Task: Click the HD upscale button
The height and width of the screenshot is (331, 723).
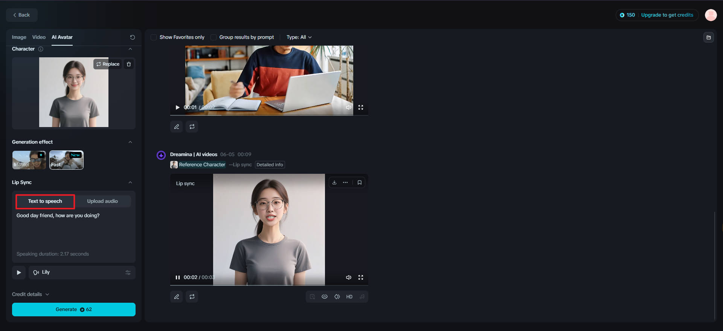Action: click(x=349, y=297)
